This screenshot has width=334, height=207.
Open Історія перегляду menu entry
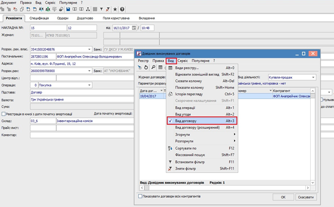pos(202,94)
